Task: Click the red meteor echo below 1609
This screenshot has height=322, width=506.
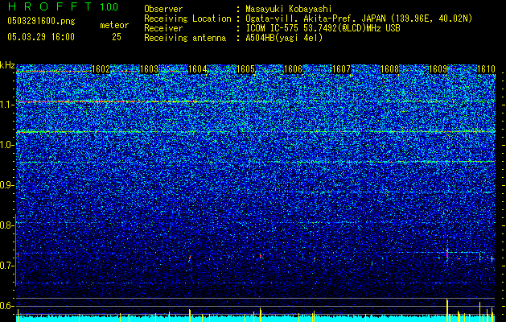Action: pos(447,254)
